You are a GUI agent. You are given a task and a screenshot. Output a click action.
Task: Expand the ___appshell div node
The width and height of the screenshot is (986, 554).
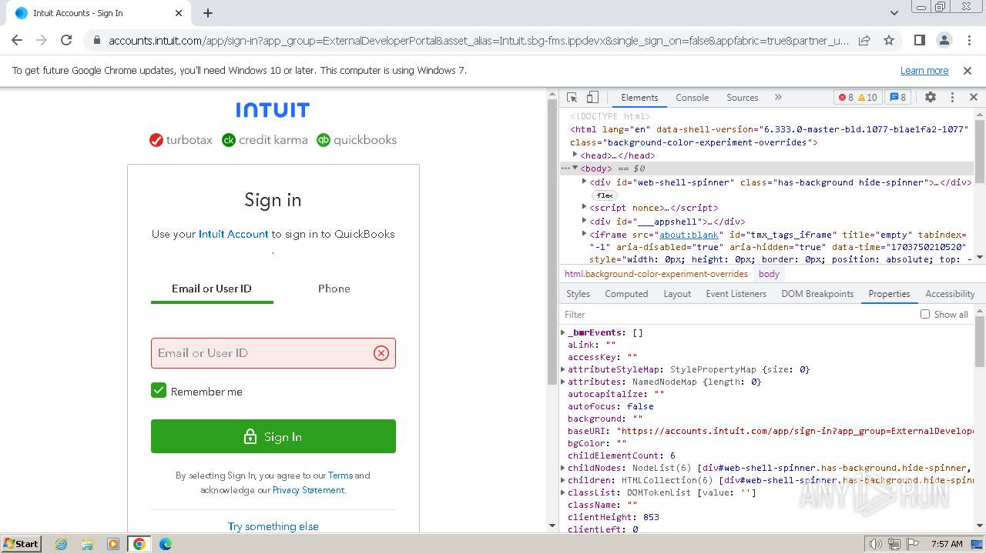pyautogui.click(x=584, y=222)
